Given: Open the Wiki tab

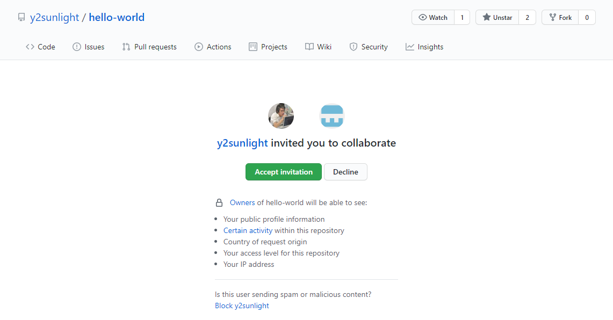Looking at the screenshot, I should 318,47.
